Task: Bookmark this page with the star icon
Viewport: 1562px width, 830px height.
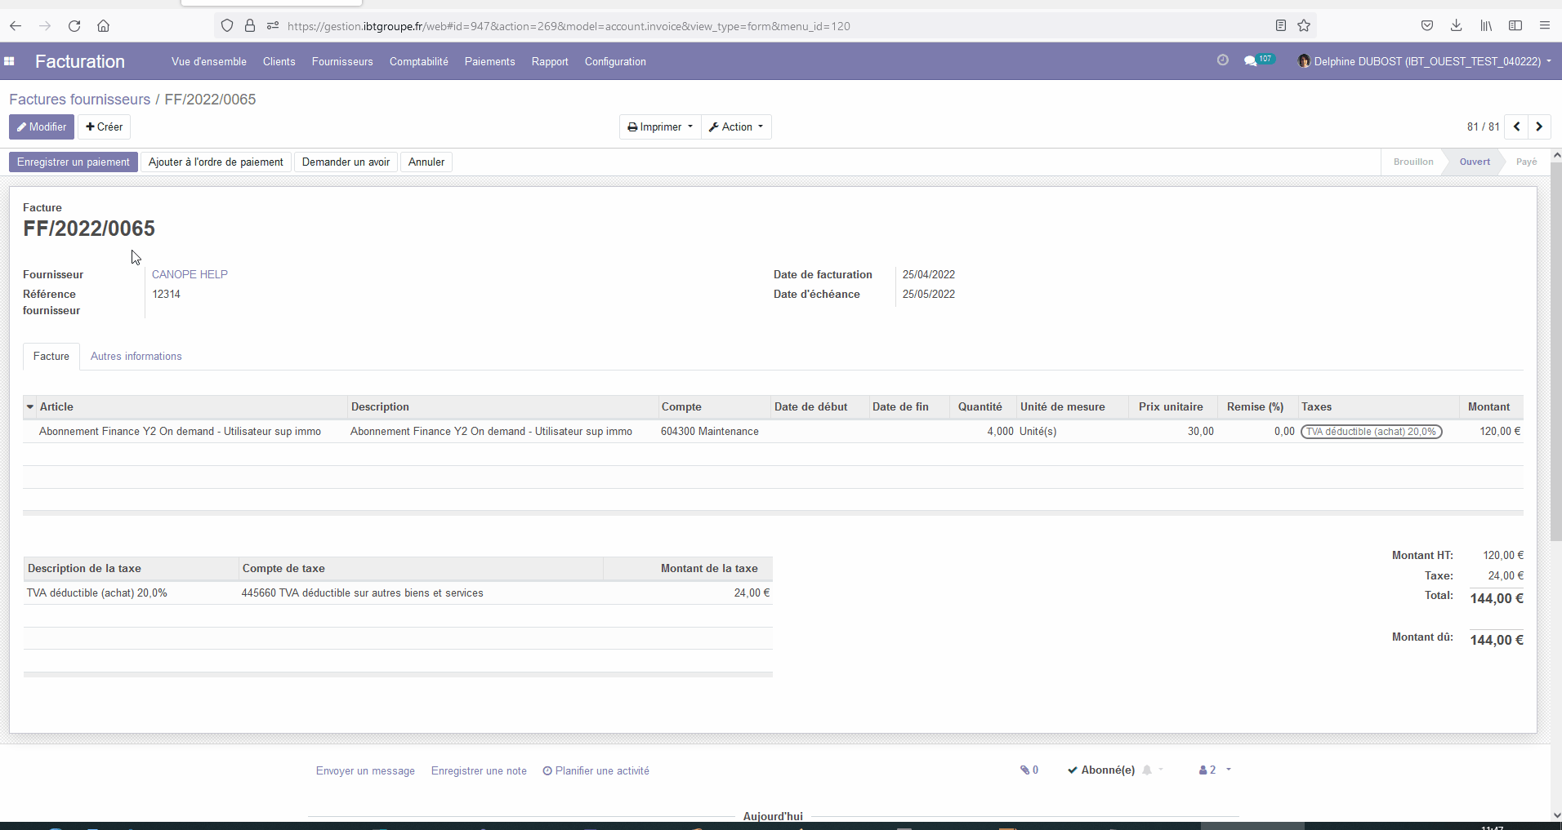Action: [1304, 26]
